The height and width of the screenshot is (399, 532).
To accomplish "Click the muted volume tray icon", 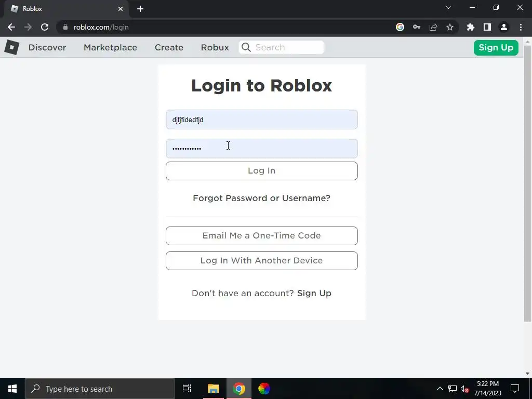I will 464,389.
